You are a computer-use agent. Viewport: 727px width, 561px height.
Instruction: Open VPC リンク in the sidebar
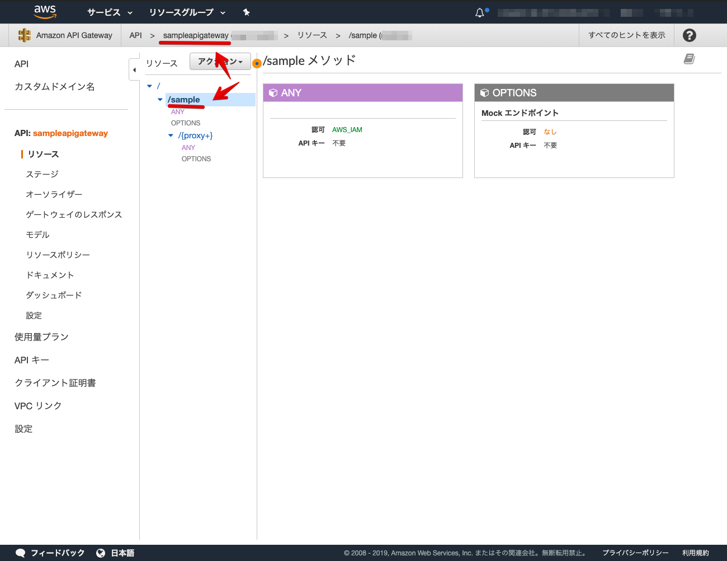pos(37,406)
